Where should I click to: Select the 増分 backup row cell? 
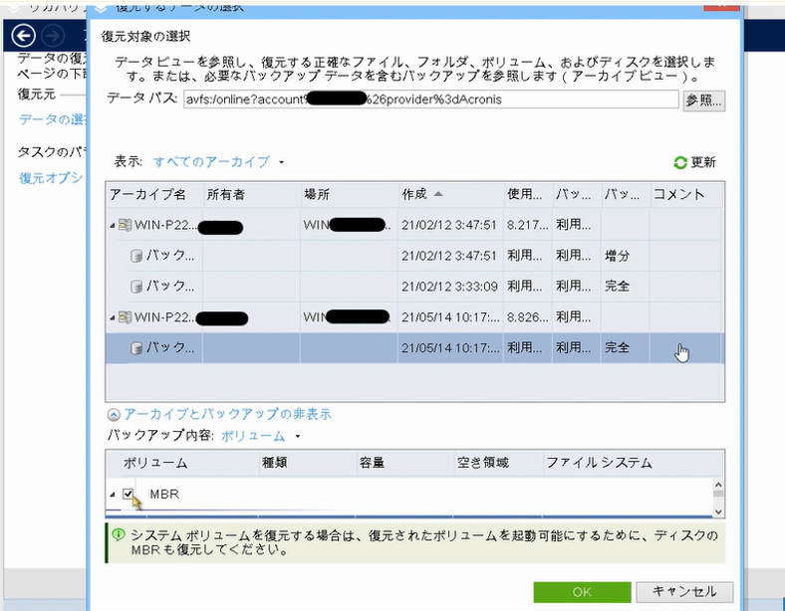coord(625,256)
